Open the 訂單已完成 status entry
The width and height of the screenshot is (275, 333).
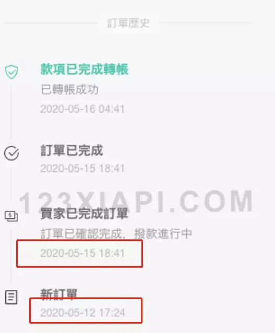(x=71, y=151)
